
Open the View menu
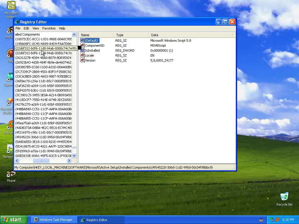pos(36,28)
